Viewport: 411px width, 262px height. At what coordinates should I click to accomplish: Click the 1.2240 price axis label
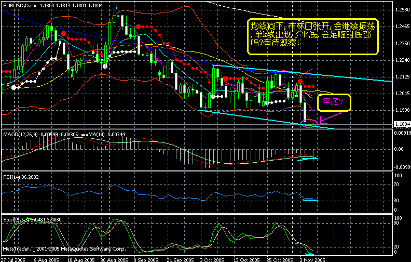(401, 60)
